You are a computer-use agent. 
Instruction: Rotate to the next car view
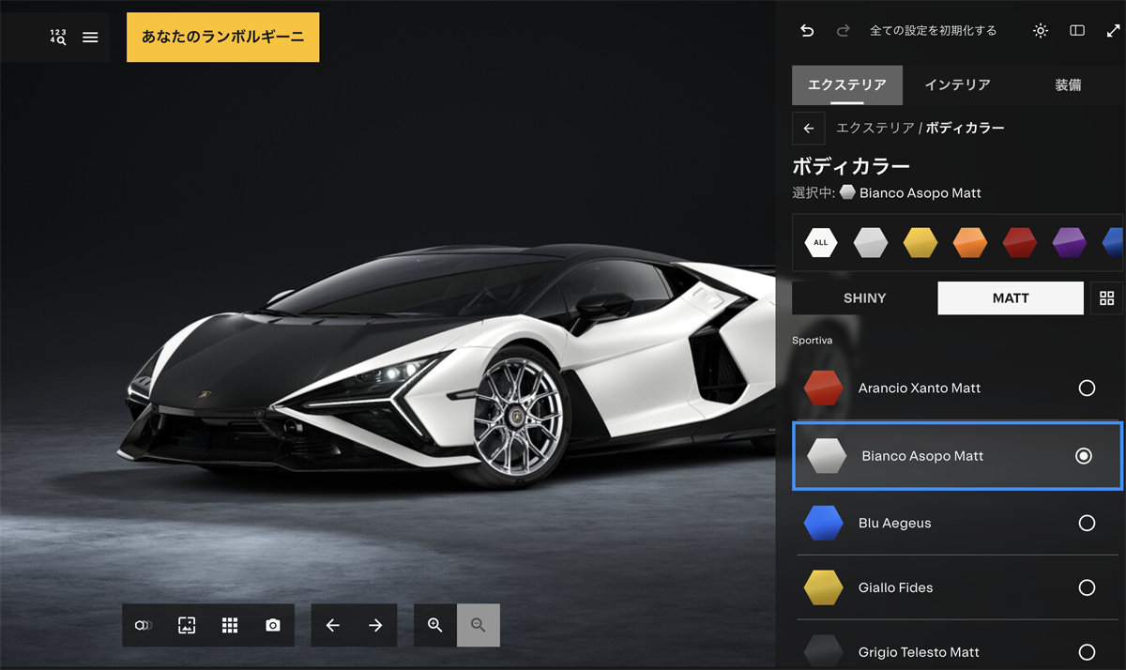[x=375, y=625]
